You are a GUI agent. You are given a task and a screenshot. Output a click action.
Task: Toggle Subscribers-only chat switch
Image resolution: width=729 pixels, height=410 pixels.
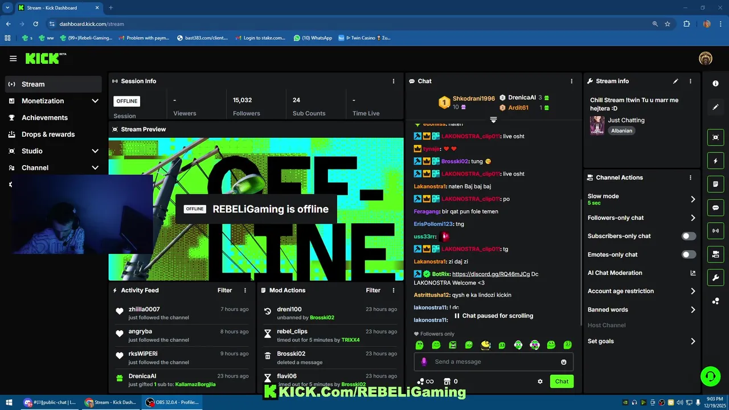689,236
